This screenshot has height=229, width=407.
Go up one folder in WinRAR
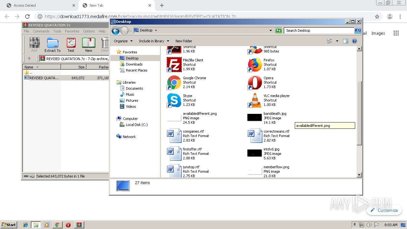point(29,59)
